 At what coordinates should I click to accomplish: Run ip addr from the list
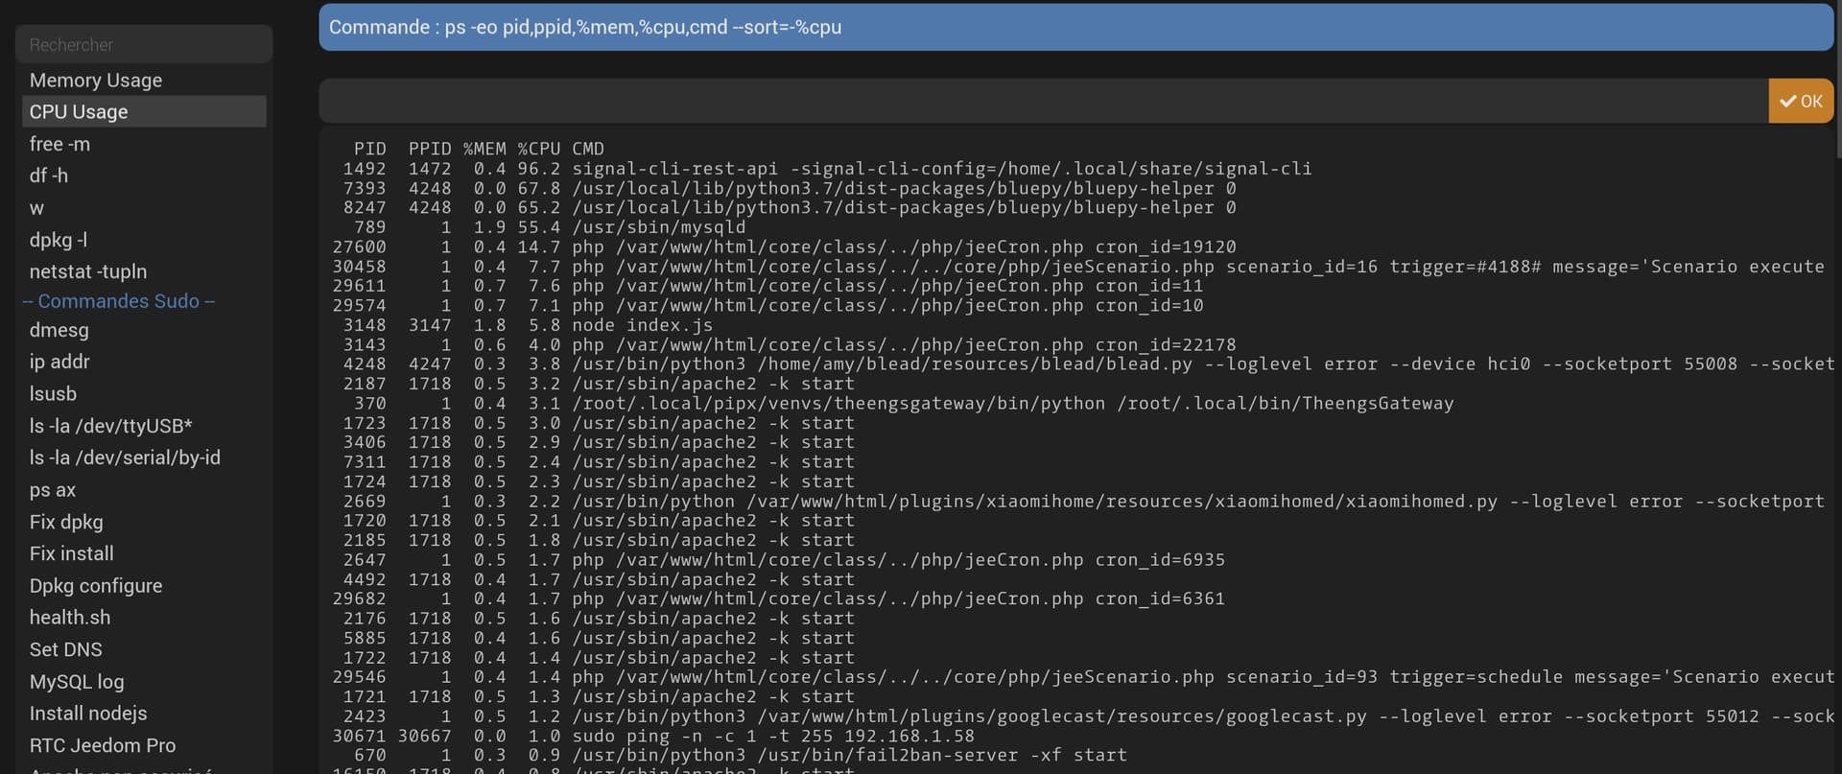(x=59, y=362)
